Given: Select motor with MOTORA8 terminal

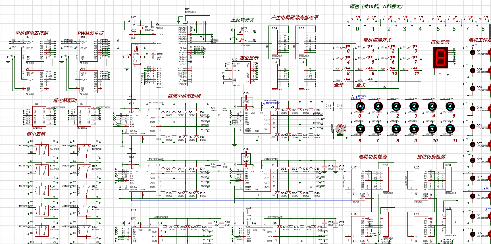Looking at the screenshot, I should (414, 107).
